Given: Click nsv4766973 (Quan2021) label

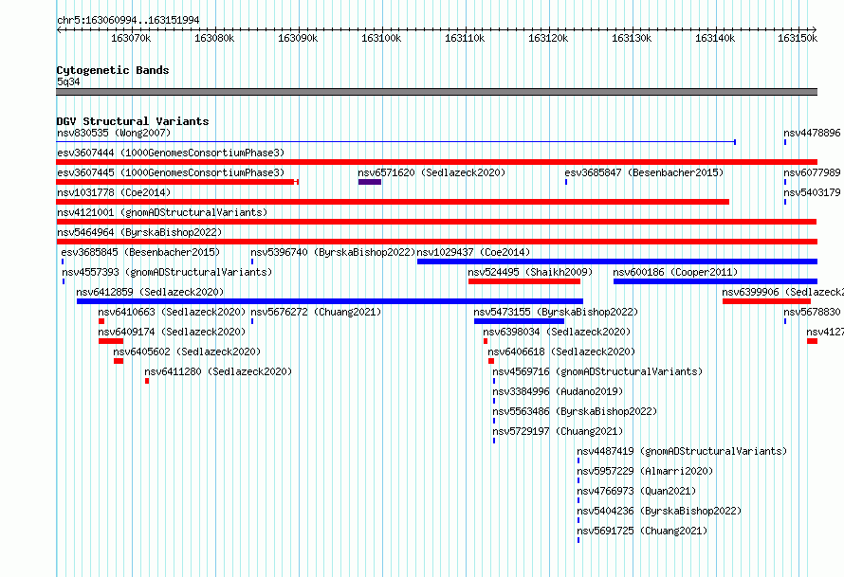Looking at the screenshot, I should coord(636,491).
